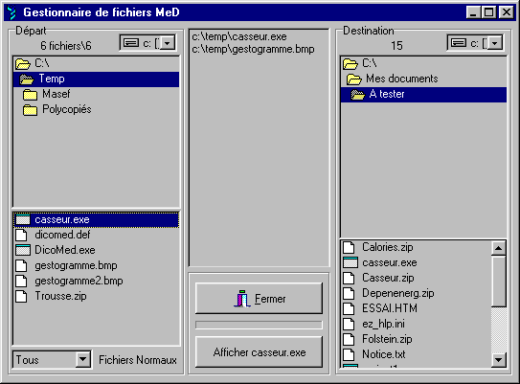Select gestogramme2.bmp in the source file list
The height and width of the screenshot is (384, 520).
(x=79, y=281)
